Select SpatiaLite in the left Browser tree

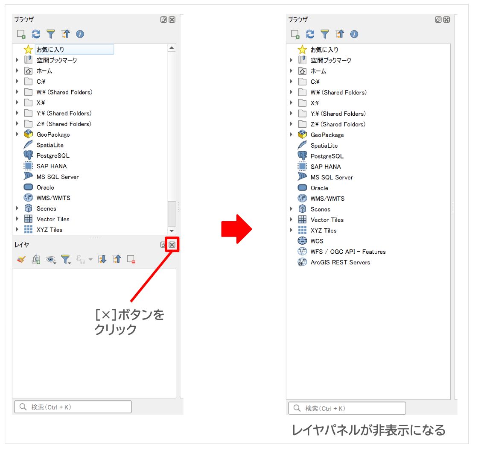[x=50, y=145]
